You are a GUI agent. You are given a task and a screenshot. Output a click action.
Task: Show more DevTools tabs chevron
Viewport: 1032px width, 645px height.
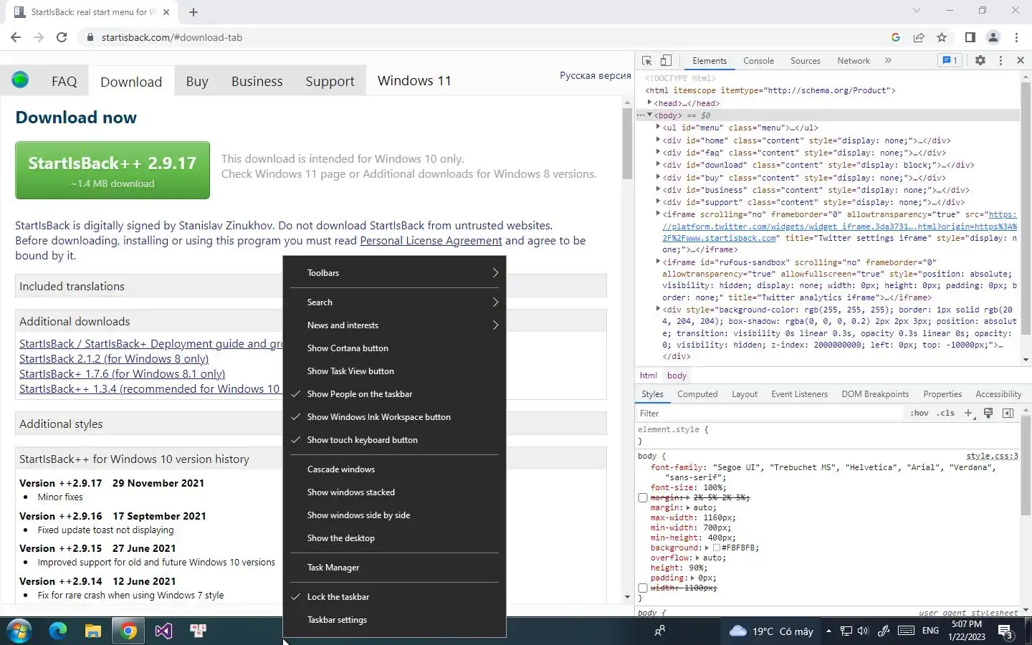888,61
